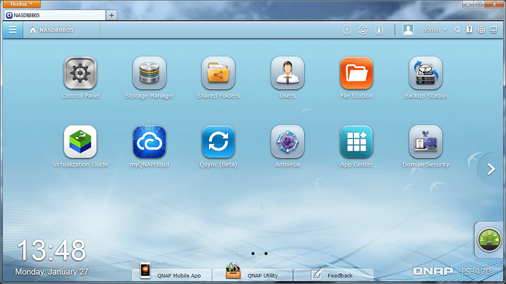This screenshot has height=284, width=506.
Task: Open a new browser tab
Action: pyautogui.click(x=111, y=15)
